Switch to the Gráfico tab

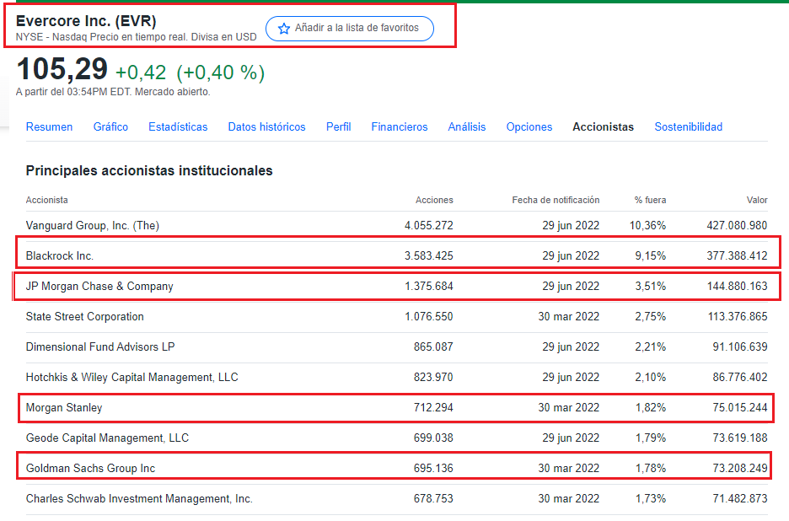point(110,127)
